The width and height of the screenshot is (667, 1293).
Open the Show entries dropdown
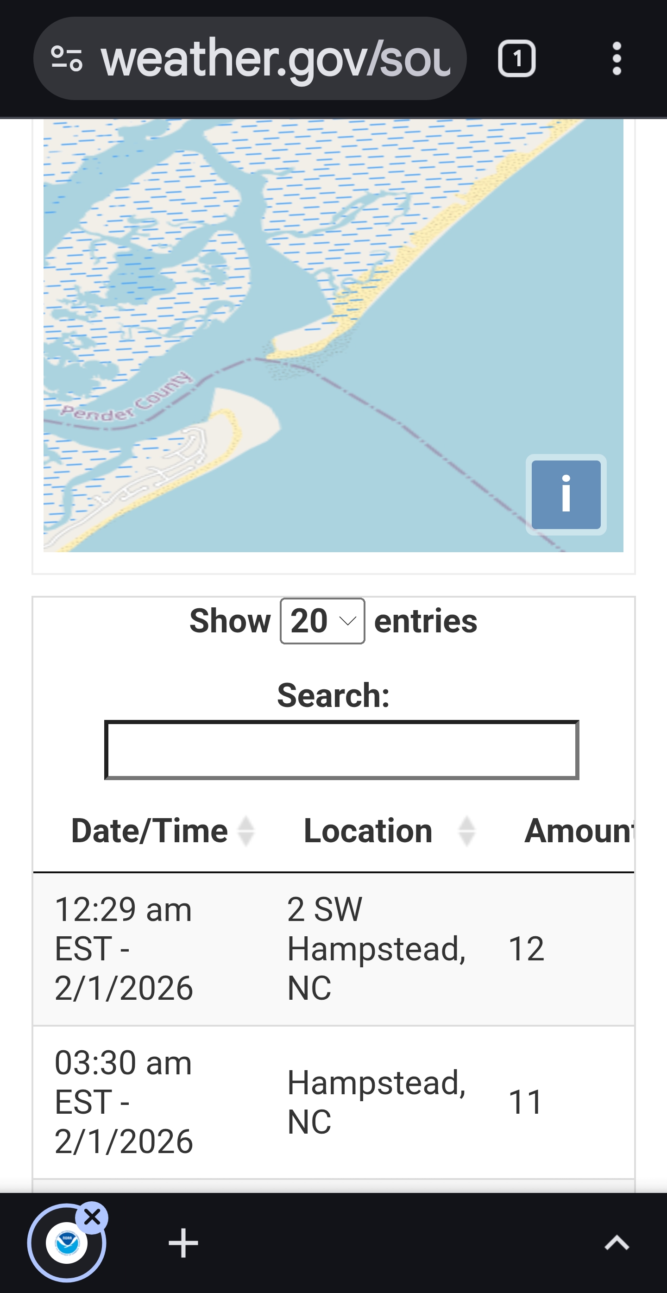pyautogui.click(x=322, y=621)
